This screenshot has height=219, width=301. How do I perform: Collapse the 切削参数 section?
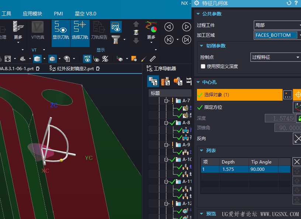coord(201,46)
